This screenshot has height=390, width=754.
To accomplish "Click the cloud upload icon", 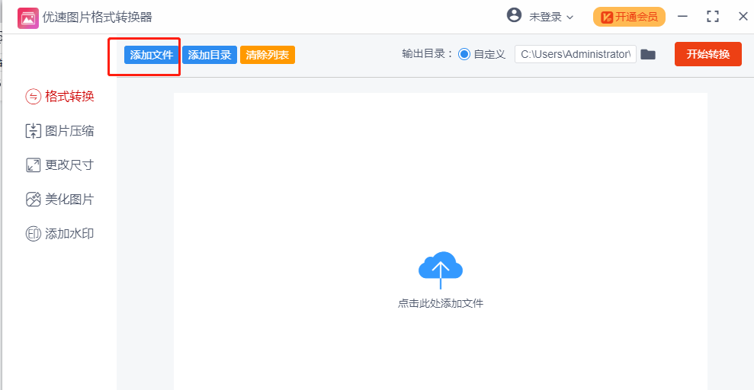I will point(441,270).
